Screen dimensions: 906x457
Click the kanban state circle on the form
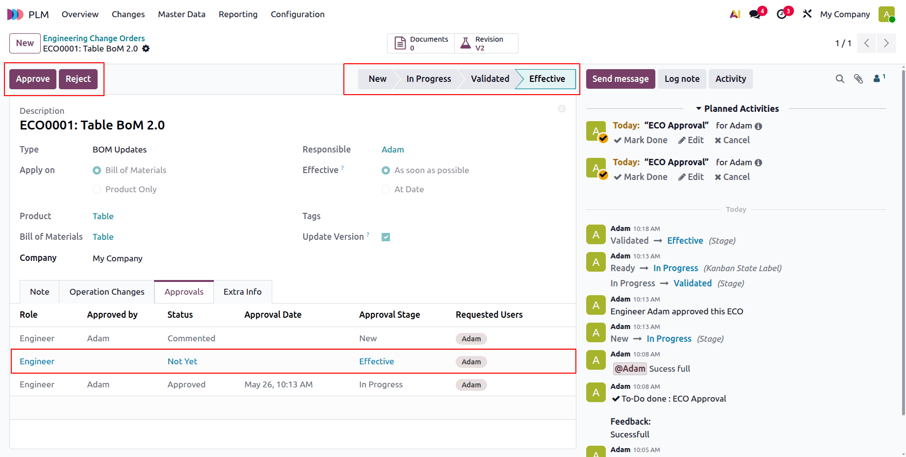(562, 109)
